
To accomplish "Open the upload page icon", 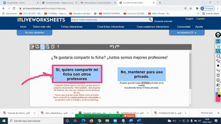I will pyautogui.click(x=53, y=47).
